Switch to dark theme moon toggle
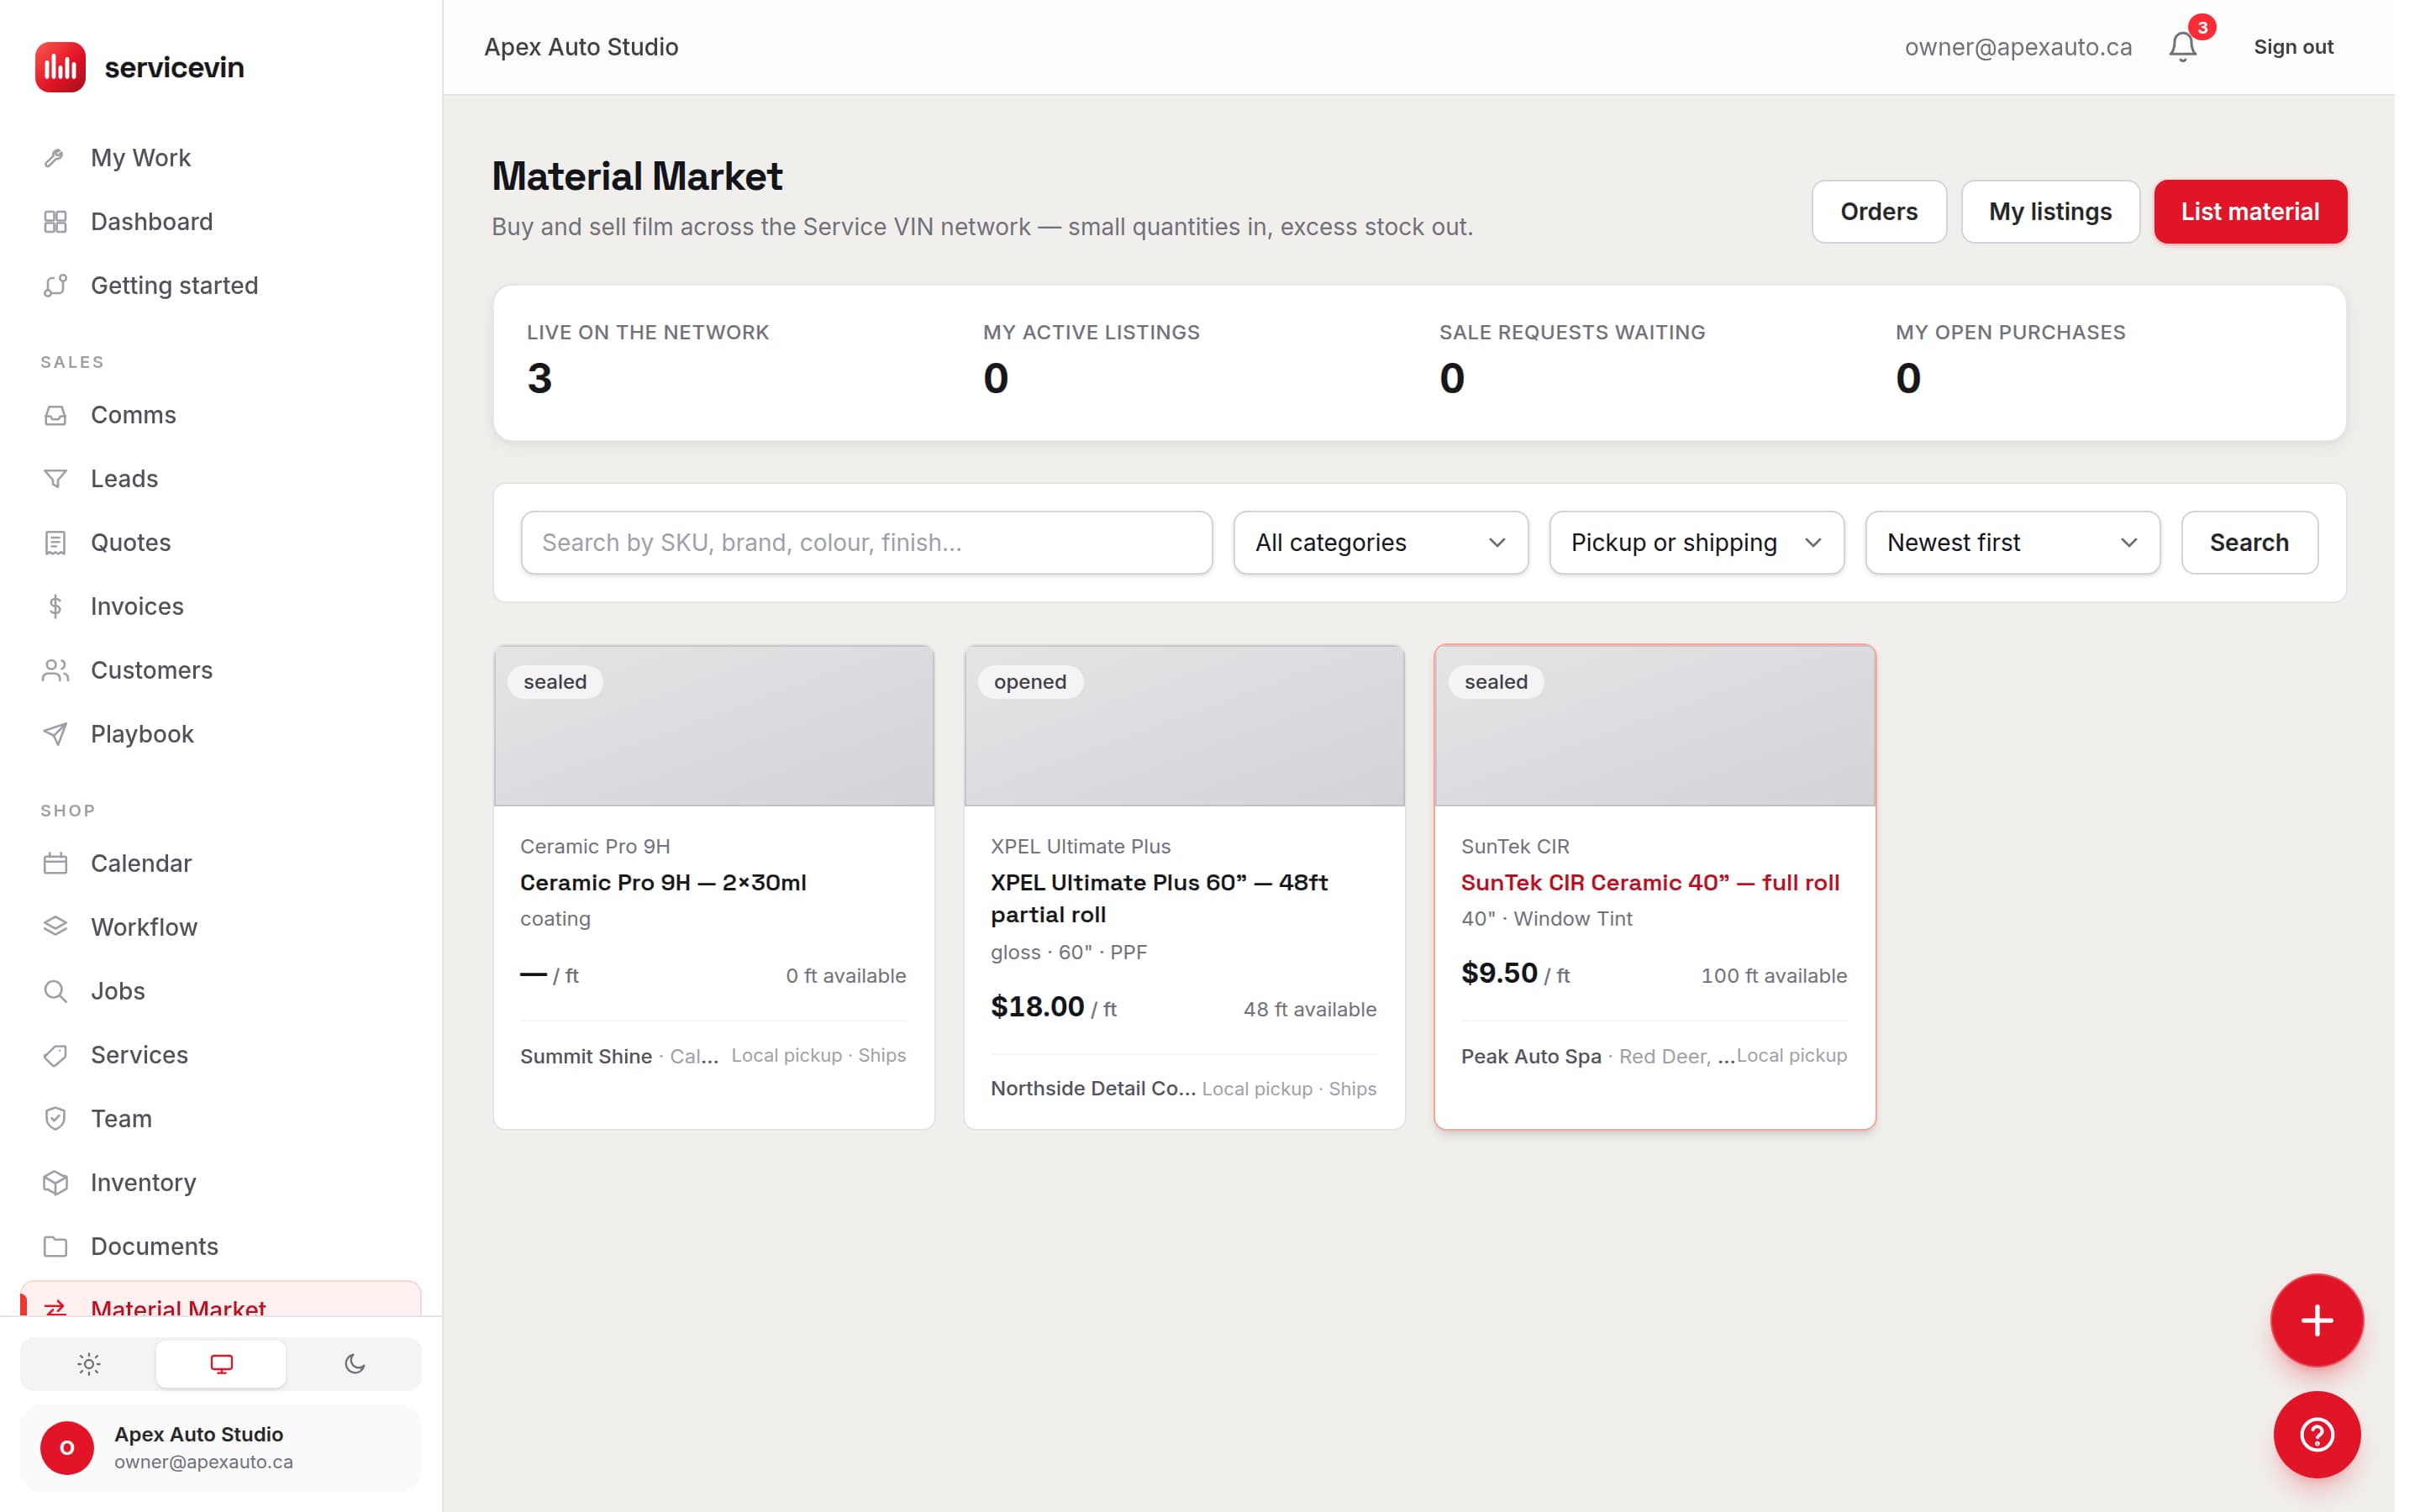The width and height of the screenshot is (2420, 1512). pyautogui.click(x=354, y=1364)
